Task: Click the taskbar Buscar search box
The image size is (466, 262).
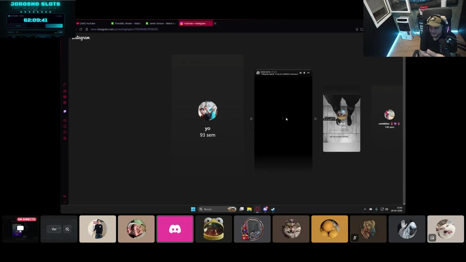Action: (217, 209)
